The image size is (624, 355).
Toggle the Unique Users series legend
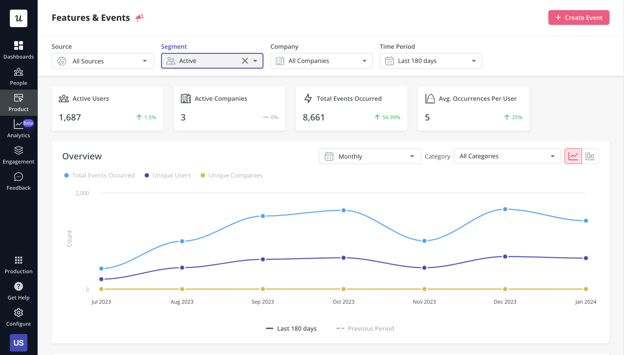pyautogui.click(x=168, y=175)
